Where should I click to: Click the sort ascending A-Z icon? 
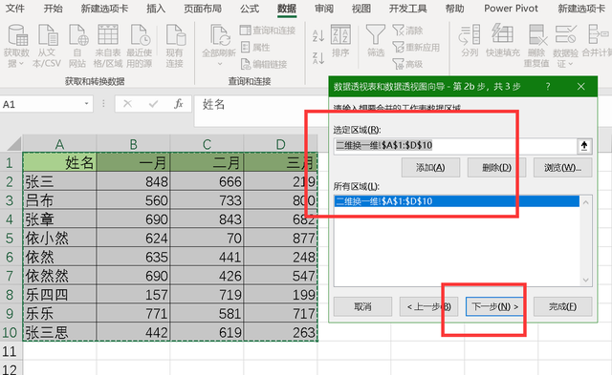point(318,36)
